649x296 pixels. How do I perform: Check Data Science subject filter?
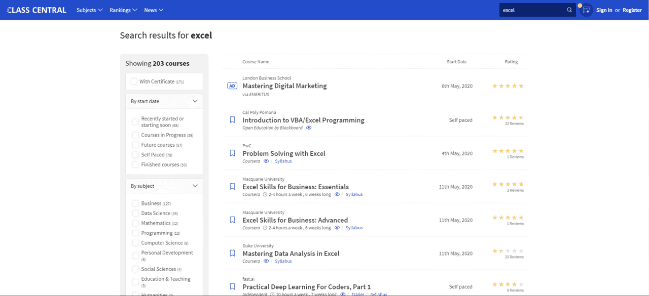click(x=135, y=213)
